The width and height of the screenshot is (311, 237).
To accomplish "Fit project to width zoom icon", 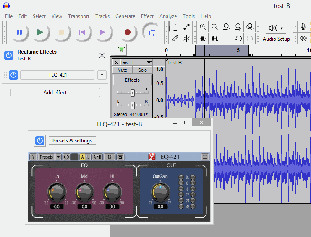I will (x=238, y=27).
